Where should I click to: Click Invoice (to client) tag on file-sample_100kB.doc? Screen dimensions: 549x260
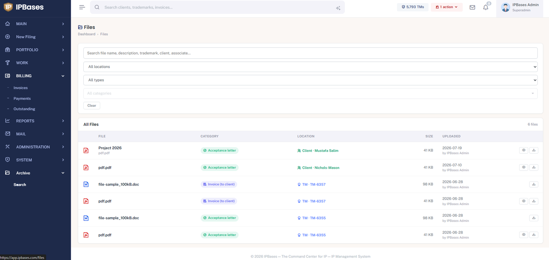point(219,184)
